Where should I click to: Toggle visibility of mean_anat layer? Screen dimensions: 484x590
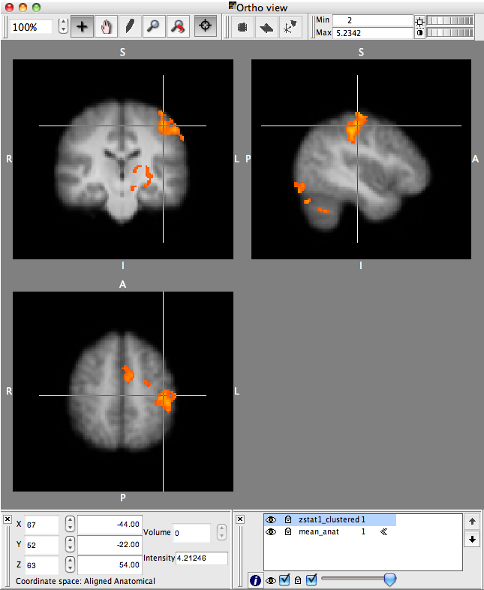click(x=272, y=531)
